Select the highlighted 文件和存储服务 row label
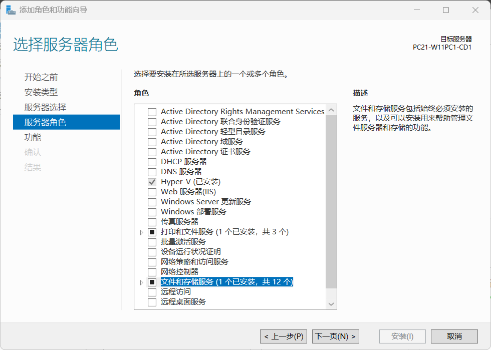 pos(226,282)
